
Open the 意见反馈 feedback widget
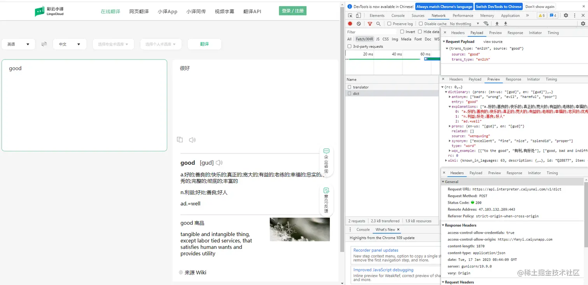(326, 201)
